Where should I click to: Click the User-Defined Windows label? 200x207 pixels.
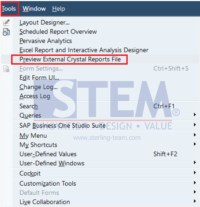52,163
